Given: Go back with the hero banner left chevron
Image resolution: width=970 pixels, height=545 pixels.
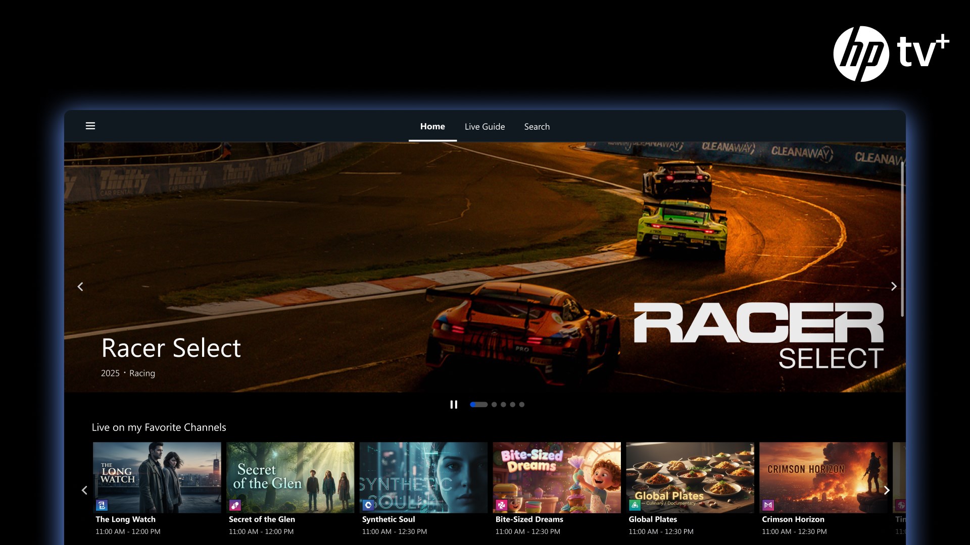Looking at the screenshot, I should [80, 286].
